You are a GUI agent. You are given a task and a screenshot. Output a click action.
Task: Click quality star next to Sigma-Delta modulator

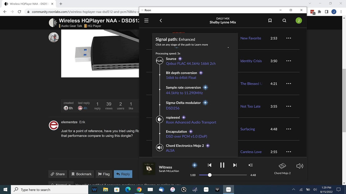coord(205,102)
